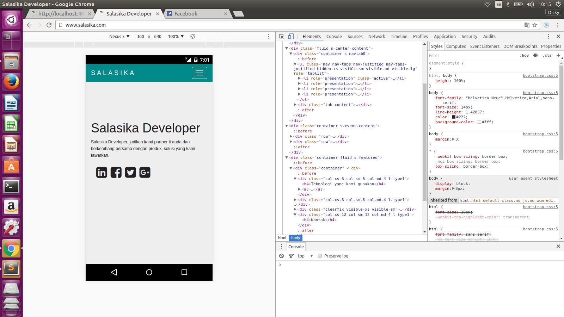Open the console drawer three-dot menu
This screenshot has width=564, height=317.
281,247
